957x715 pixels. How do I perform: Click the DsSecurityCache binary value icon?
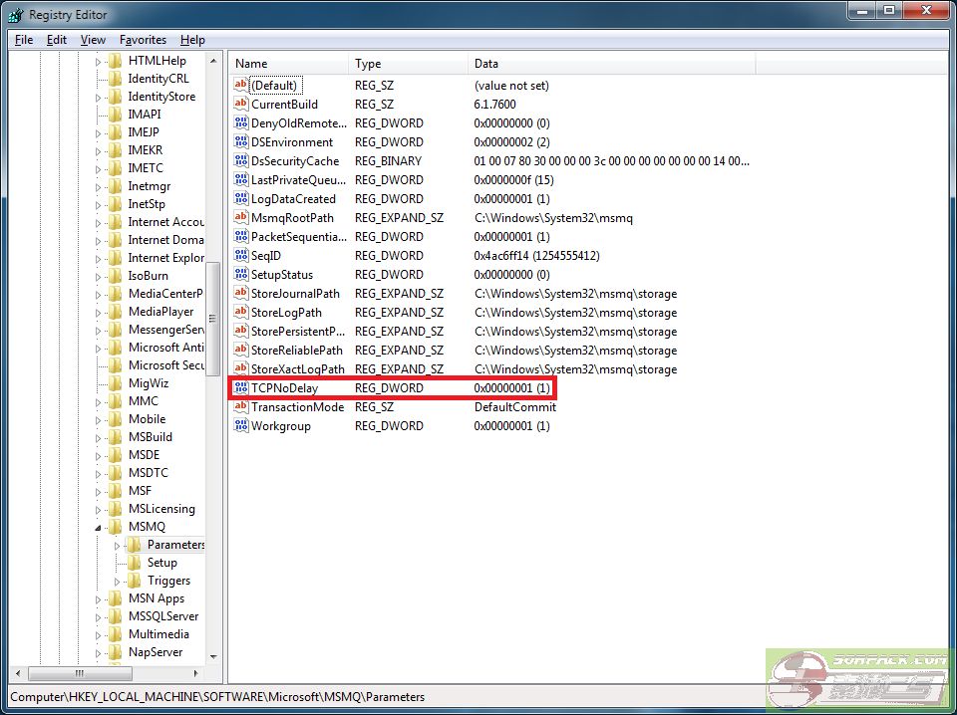point(241,161)
